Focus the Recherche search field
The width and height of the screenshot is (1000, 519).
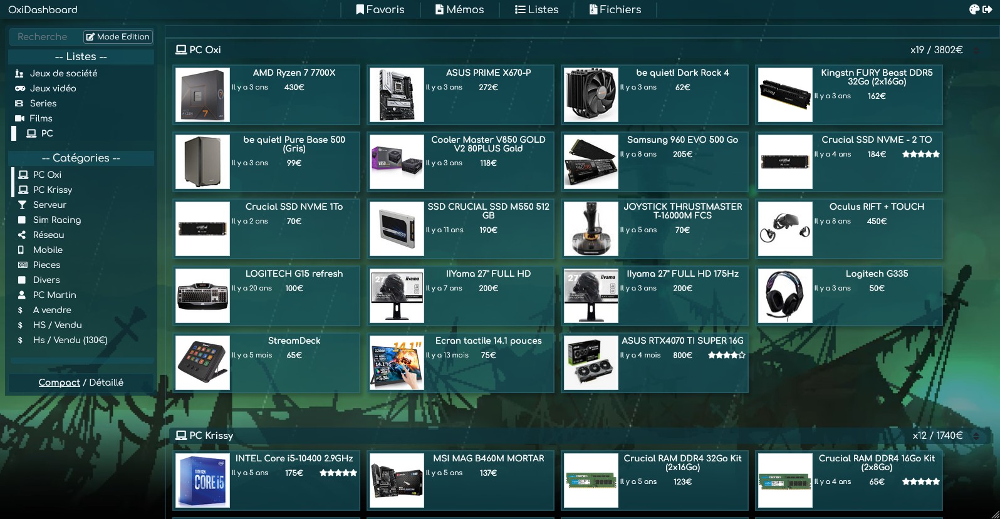click(x=45, y=37)
